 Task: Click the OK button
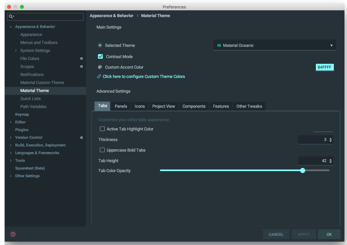point(329,234)
